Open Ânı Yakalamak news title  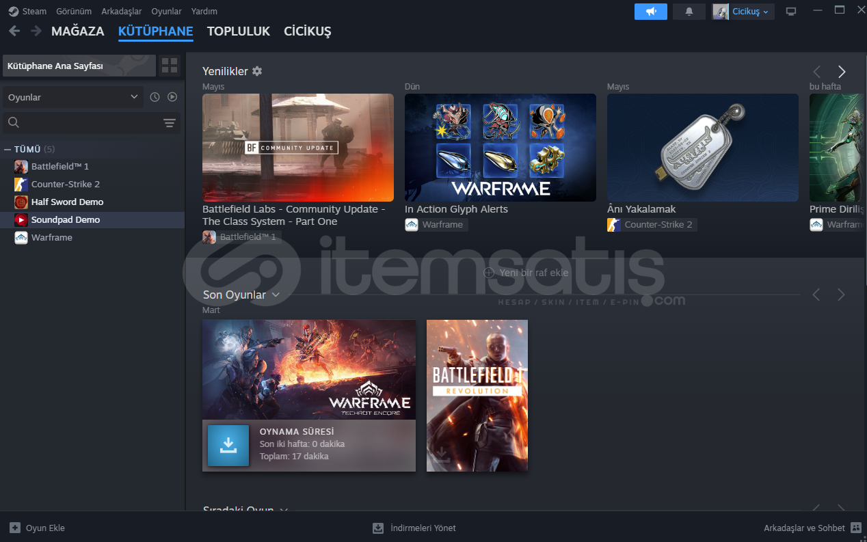[x=641, y=209]
